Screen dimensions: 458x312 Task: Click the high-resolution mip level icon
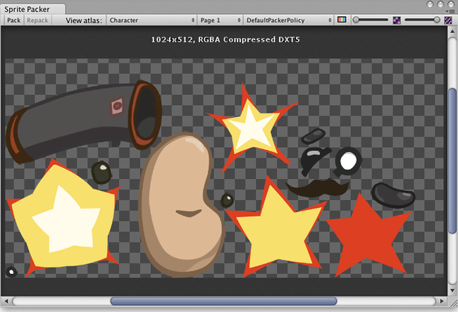[x=449, y=20]
